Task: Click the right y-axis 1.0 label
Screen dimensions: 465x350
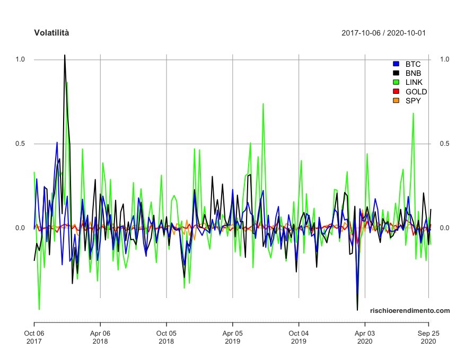Action: point(445,59)
